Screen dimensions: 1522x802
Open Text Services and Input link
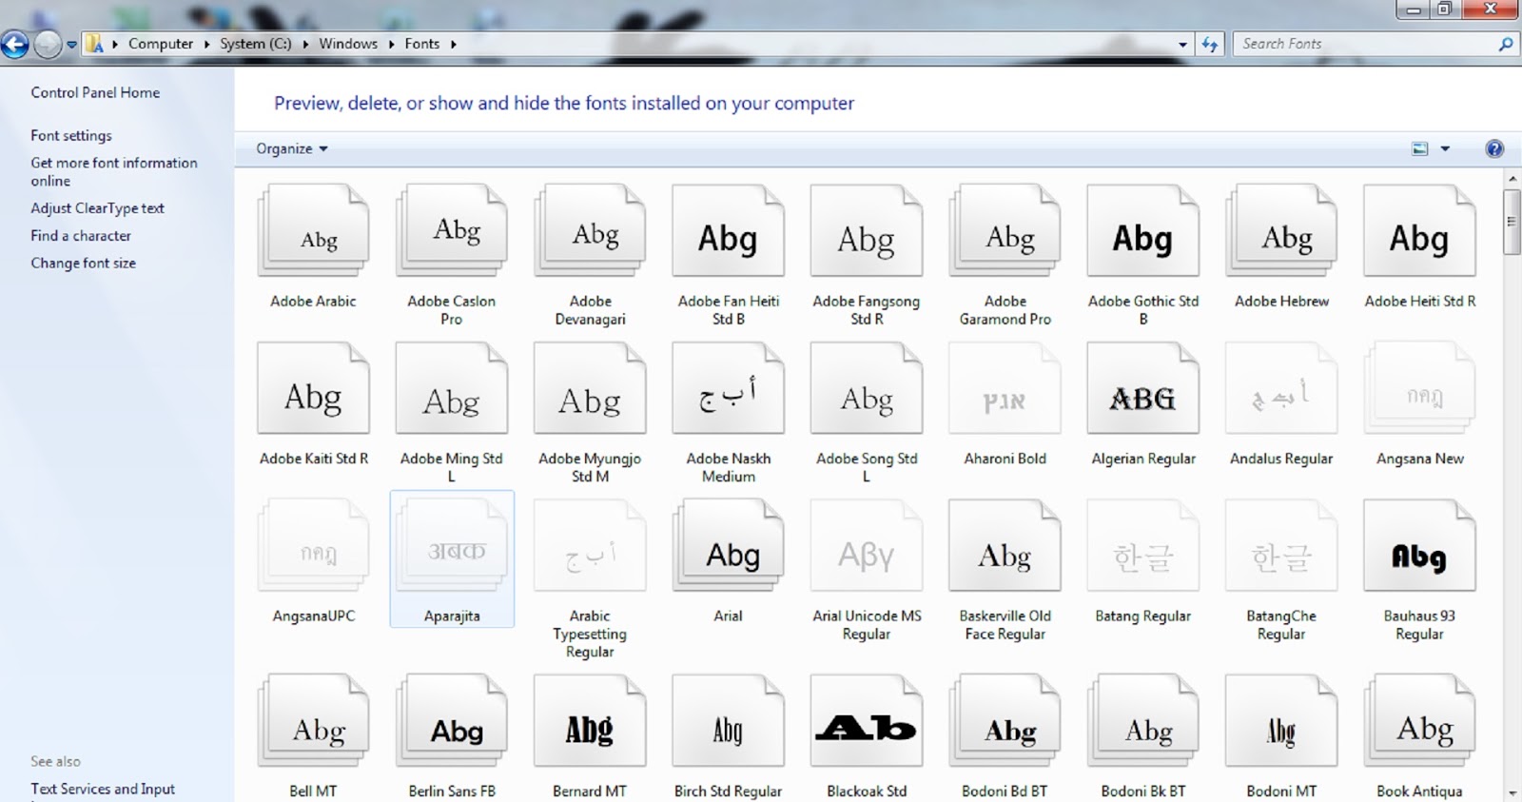tap(103, 789)
